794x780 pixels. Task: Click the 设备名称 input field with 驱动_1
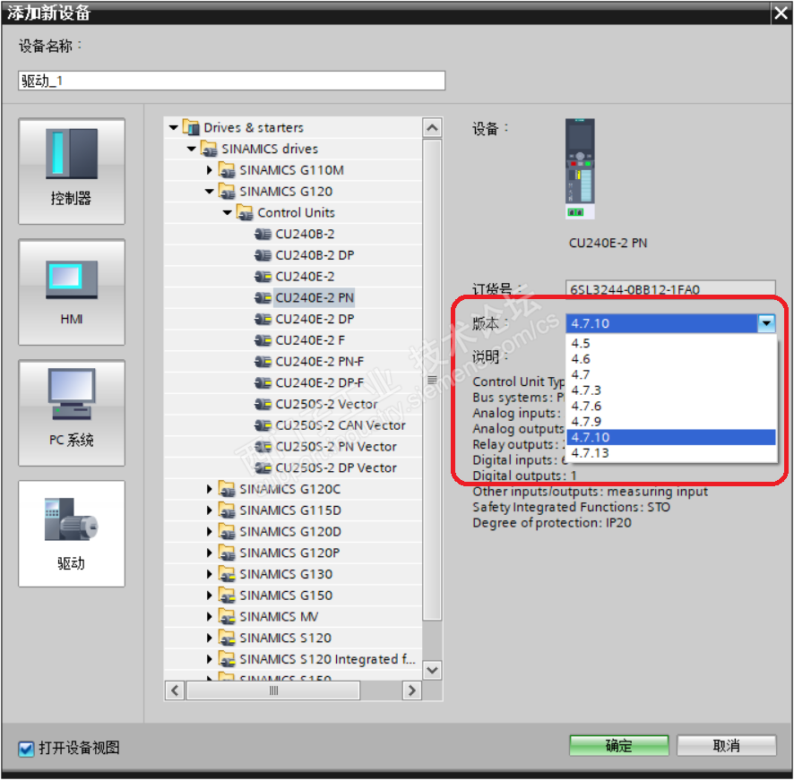[x=231, y=81]
